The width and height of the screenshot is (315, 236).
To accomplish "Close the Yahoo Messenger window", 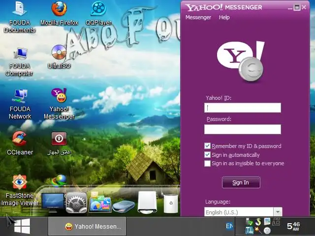I will click(x=304, y=7).
